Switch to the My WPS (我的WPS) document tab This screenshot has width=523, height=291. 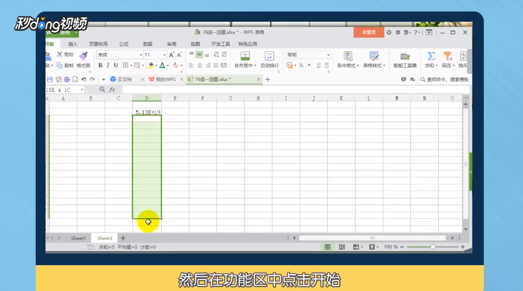[x=165, y=79]
